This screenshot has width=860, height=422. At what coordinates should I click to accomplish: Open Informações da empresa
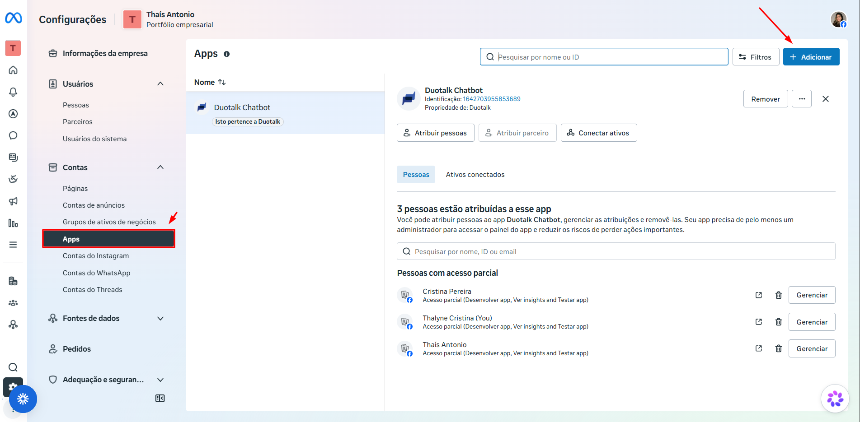pos(105,53)
